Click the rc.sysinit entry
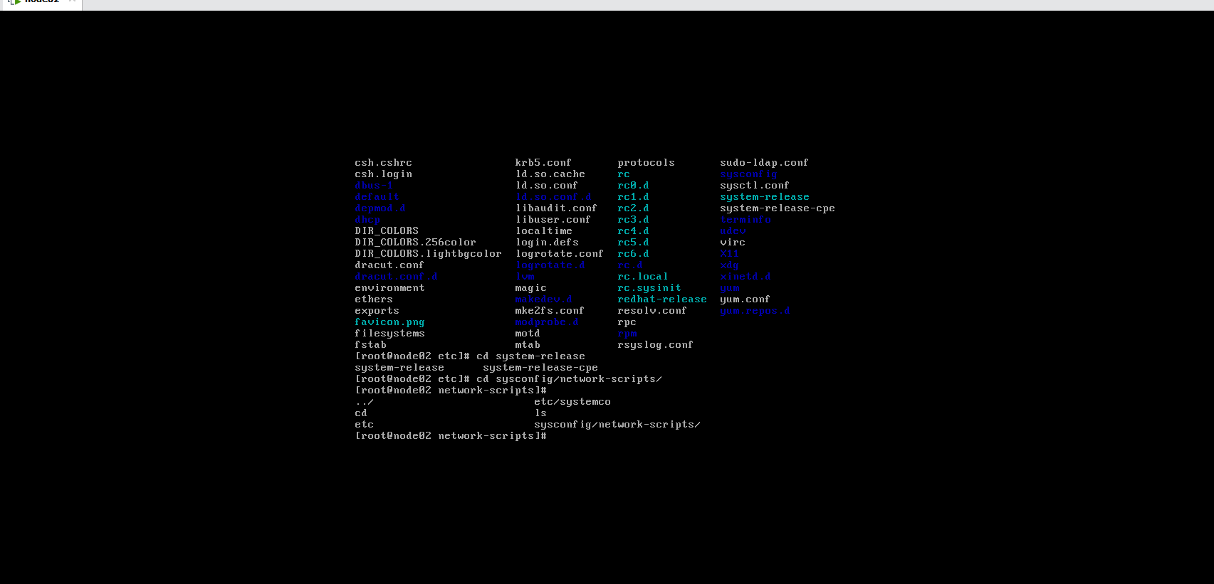 pyautogui.click(x=649, y=288)
